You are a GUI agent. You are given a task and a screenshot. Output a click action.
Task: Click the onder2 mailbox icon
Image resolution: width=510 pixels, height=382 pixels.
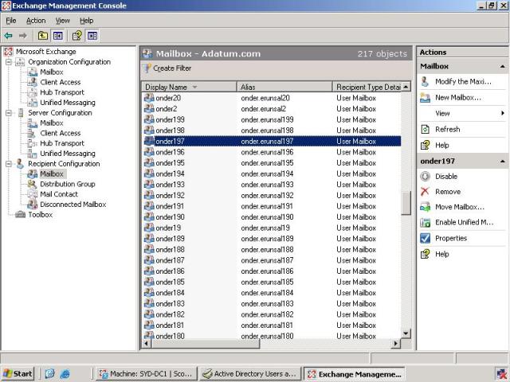tap(149, 109)
